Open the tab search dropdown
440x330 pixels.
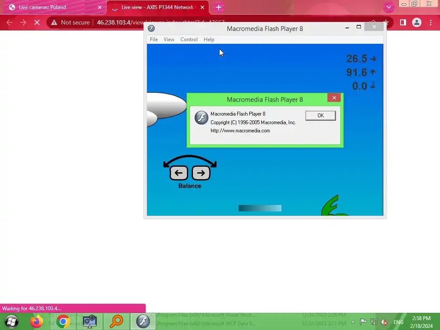[388, 7]
